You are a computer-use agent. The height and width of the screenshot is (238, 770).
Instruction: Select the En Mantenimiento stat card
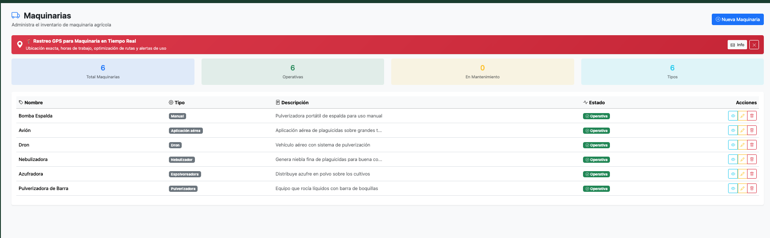482,72
